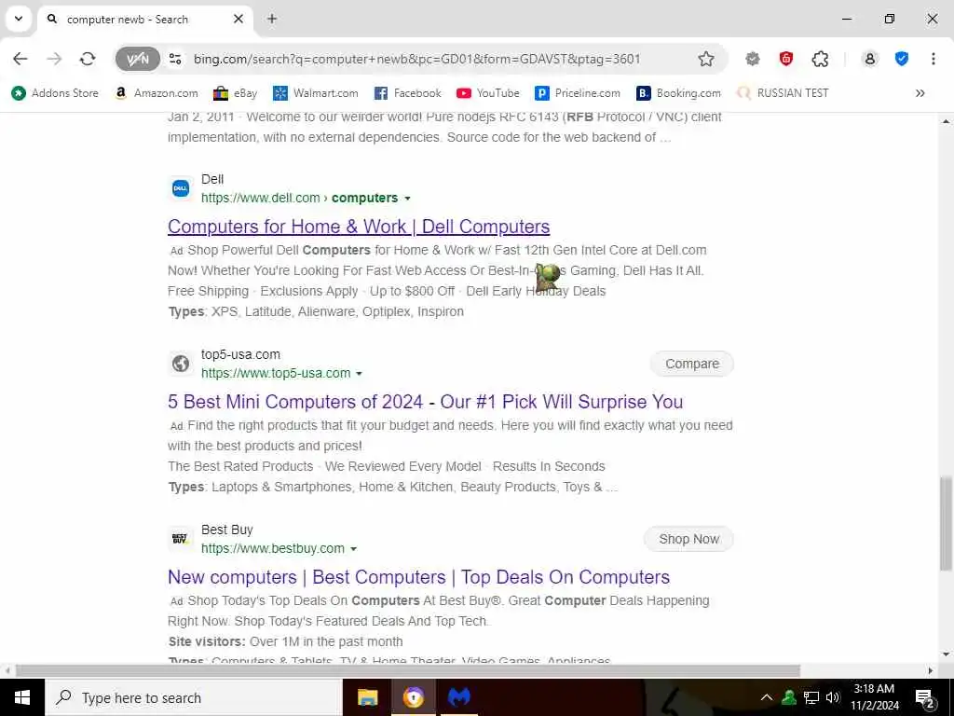Click the 'Type here to search' taskbar box
The height and width of the screenshot is (716, 954).
pos(194,697)
